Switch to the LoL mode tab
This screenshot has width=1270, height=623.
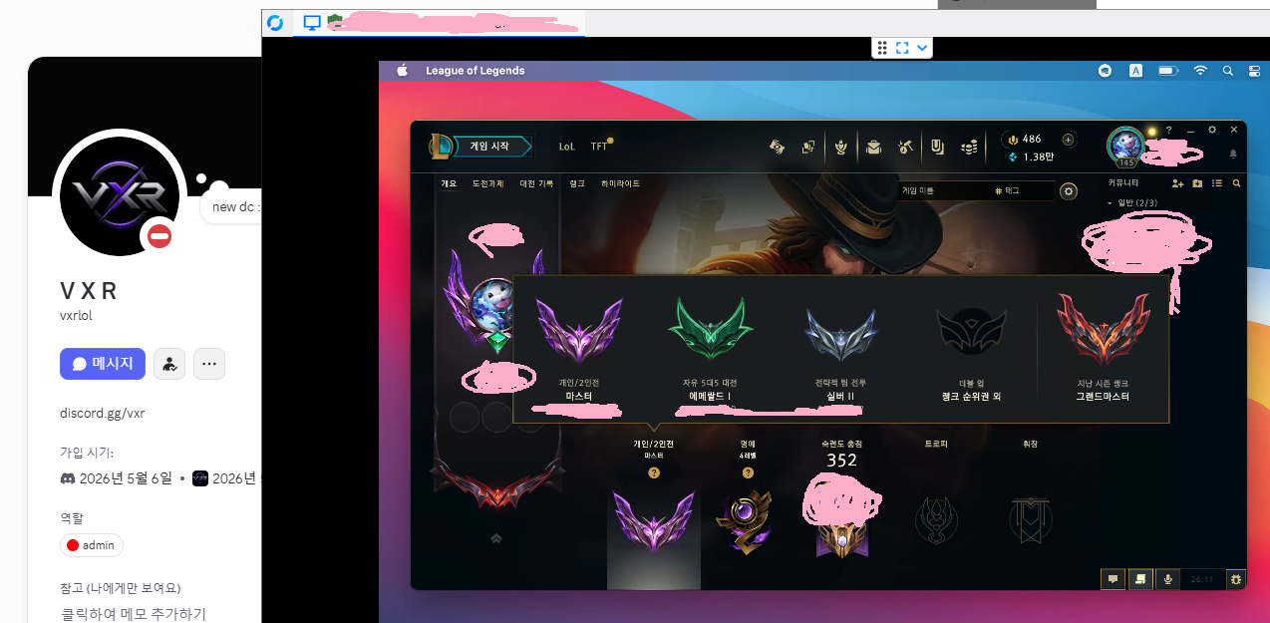566,147
